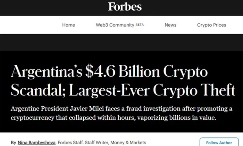Click the Forbes logo

125,7
